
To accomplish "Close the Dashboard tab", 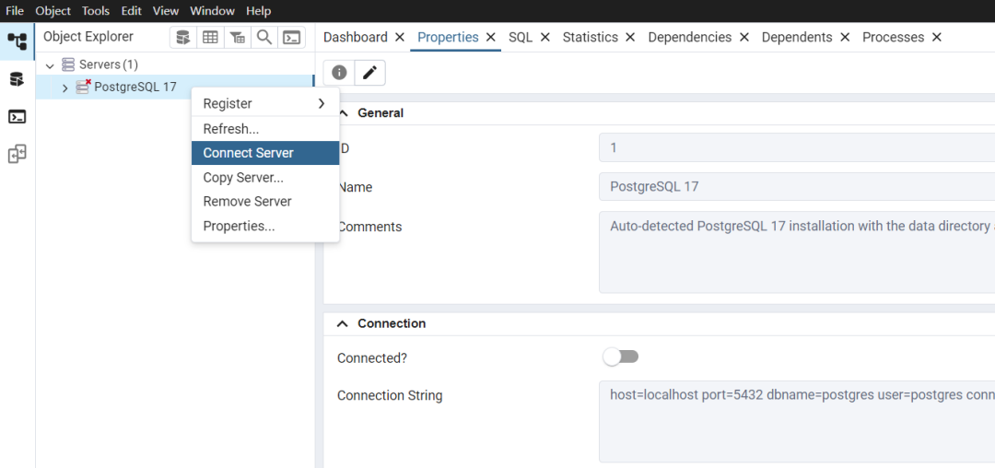I will 400,38.
